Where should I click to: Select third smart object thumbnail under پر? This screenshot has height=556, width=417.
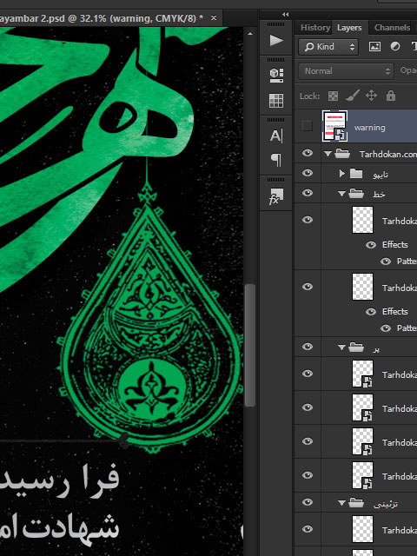pyautogui.click(x=362, y=441)
